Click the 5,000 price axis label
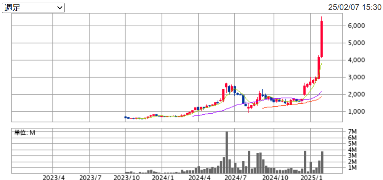The width and height of the screenshot is (383, 180). [x=356, y=43]
